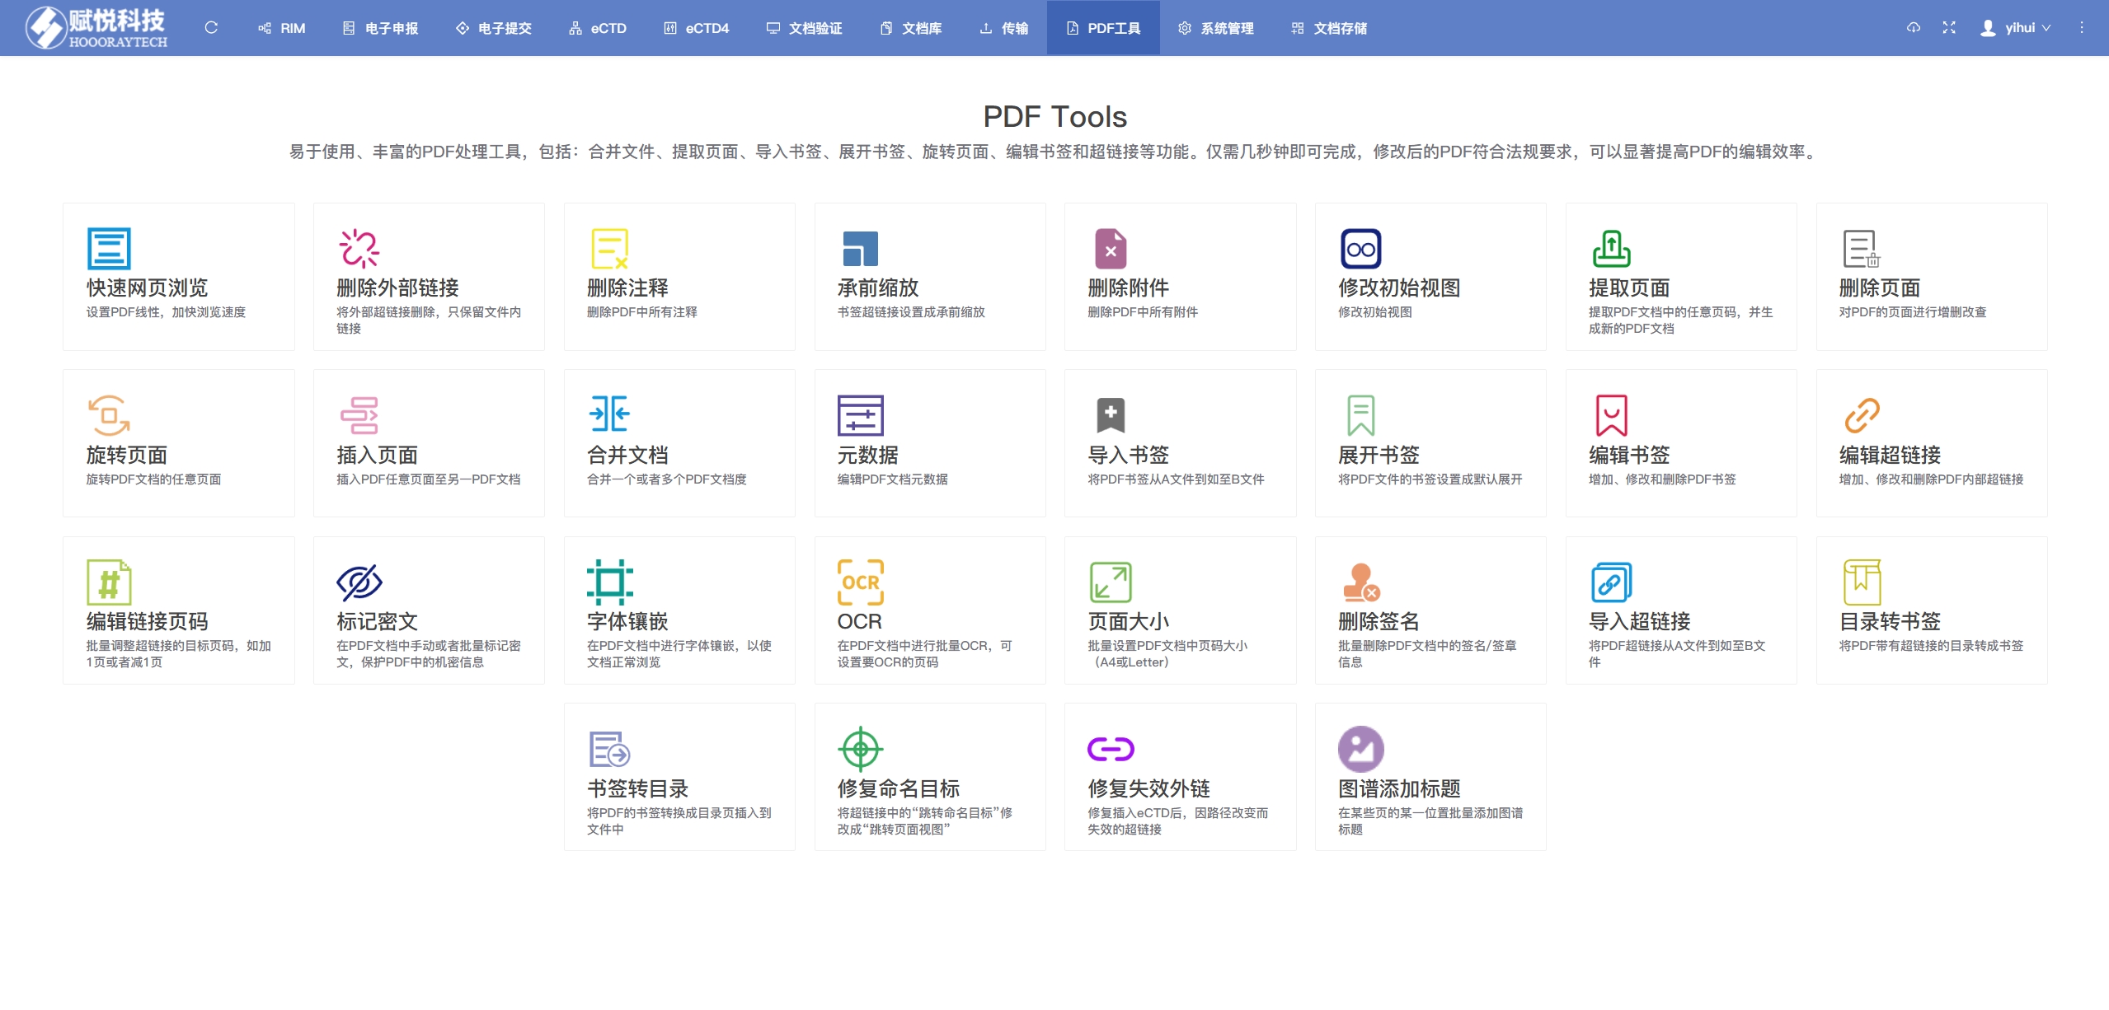Open the 系统管理 menu
The image size is (2109, 1010).
click(x=1216, y=28)
